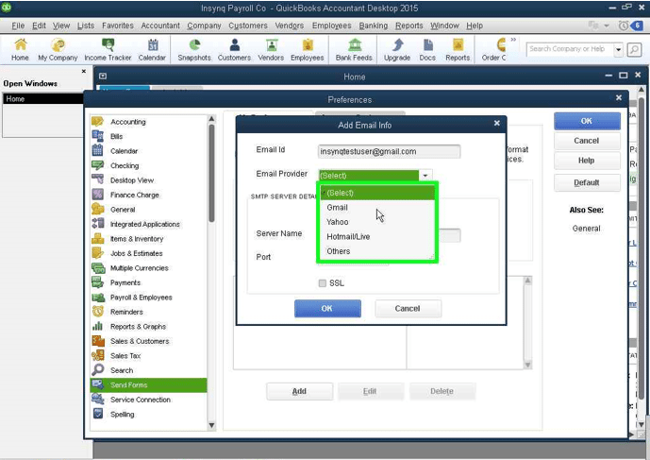Select Reminders preferences icon
Screen dimensions: 650x460
[98, 312]
